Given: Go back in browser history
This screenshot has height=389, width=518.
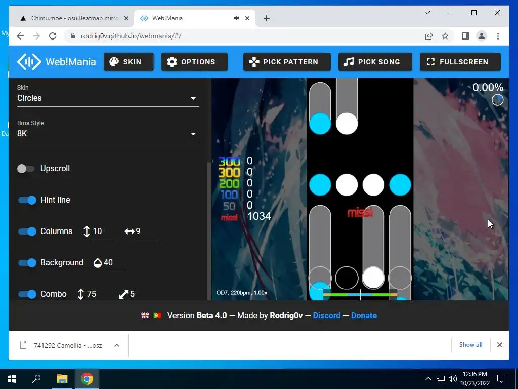Looking at the screenshot, I should click(x=20, y=36).
